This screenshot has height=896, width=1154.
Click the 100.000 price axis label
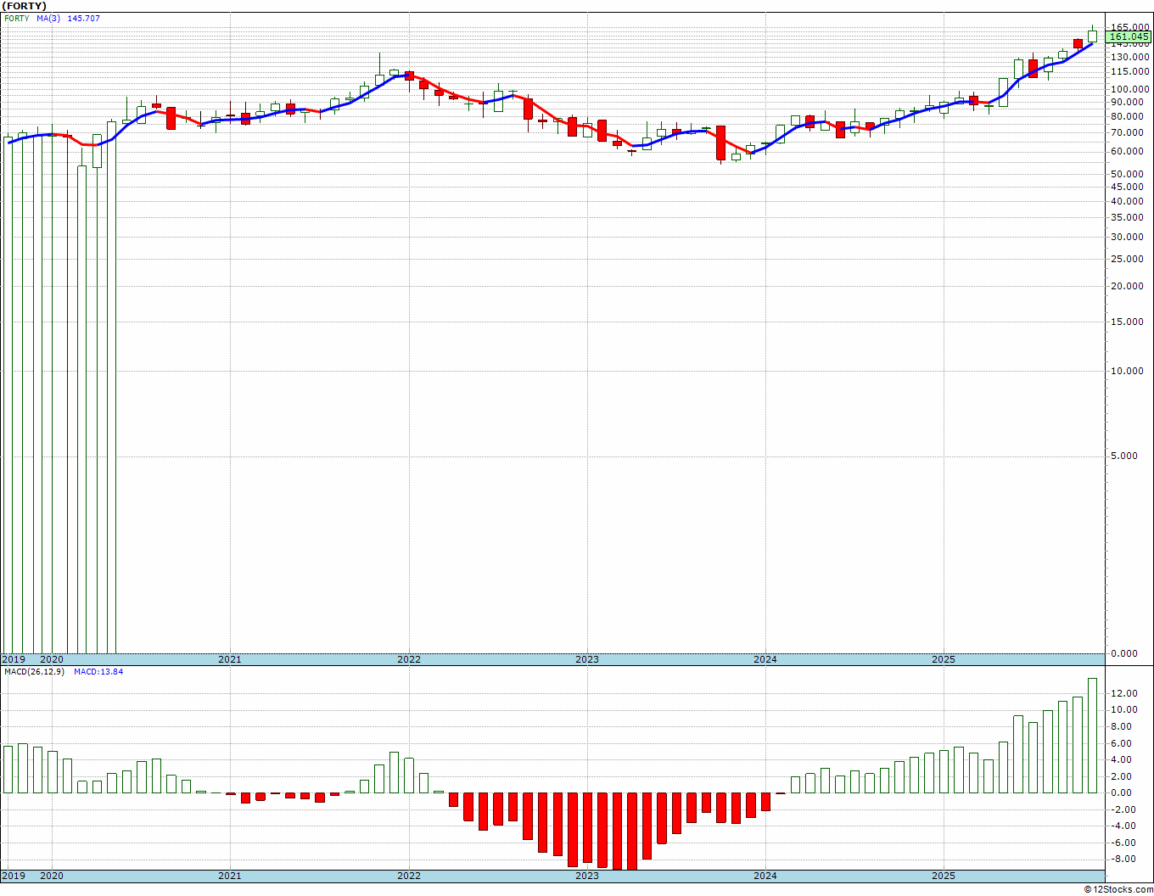pos(1129,89)
